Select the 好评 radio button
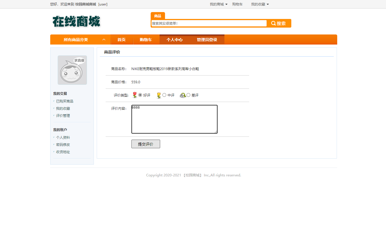Image resolution: width=386 pixels, height=235 pixels. click(140, 95)
